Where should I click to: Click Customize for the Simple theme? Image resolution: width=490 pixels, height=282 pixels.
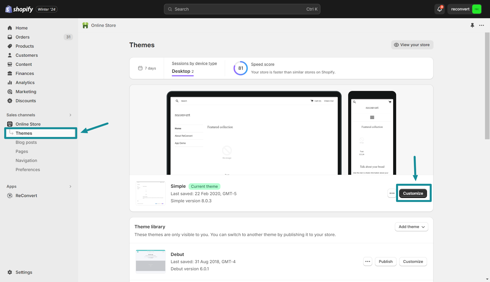point(413,193)
